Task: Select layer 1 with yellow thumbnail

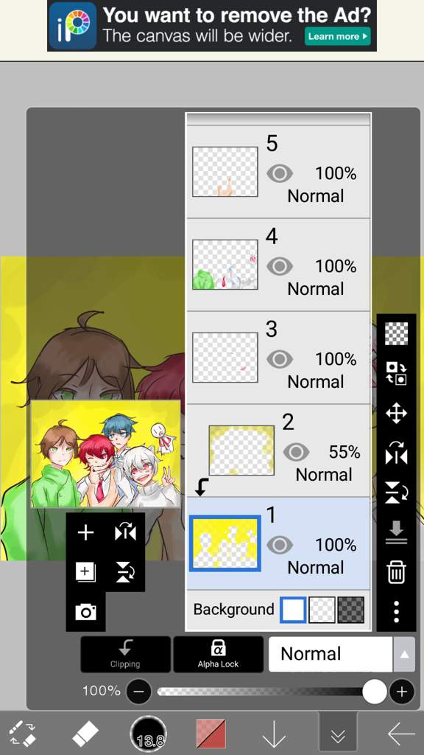Action: click(278, 543)
